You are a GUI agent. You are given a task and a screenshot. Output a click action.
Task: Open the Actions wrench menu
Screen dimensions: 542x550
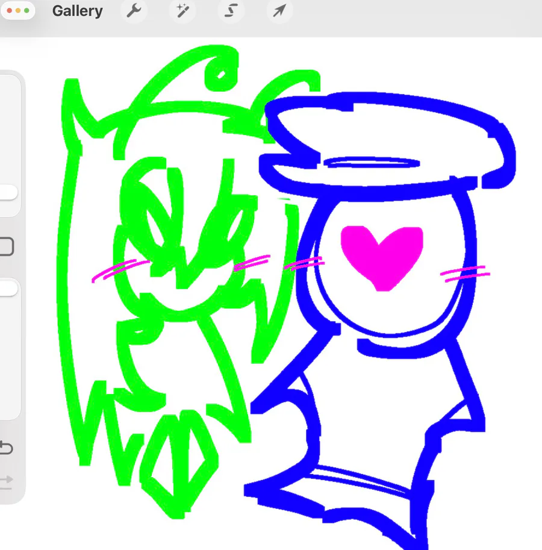134,11
